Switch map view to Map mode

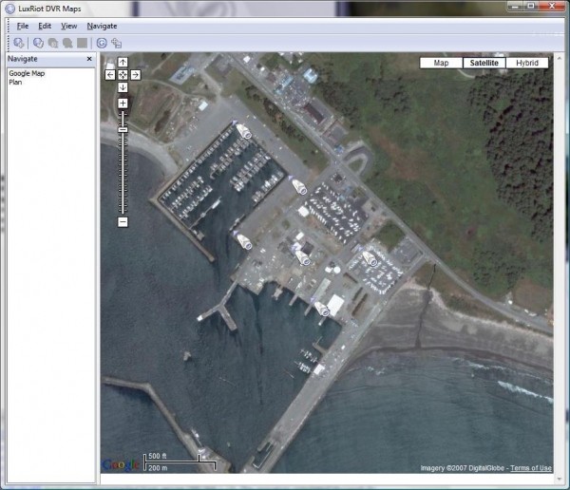click(x=441, y=63)
